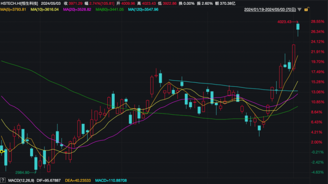The height and width of the screenshot is (184, 328).
Task: Select the MA(10)=3616.04 indicator label
Action: tap(44, 10)
